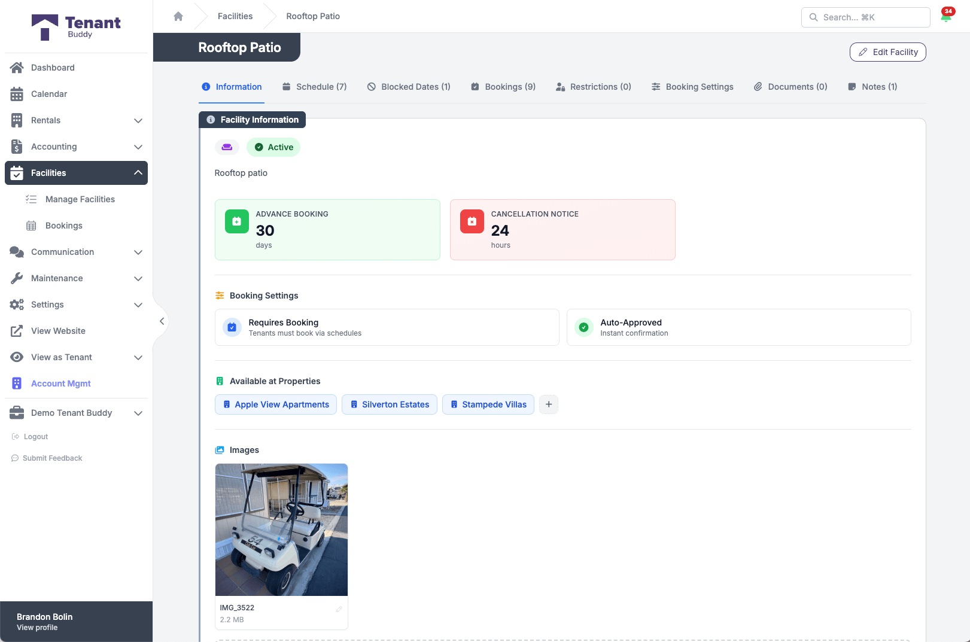
Task: Collapse the Facilities menu chevron
Action: pyautogui.click(x=138, y=173)
